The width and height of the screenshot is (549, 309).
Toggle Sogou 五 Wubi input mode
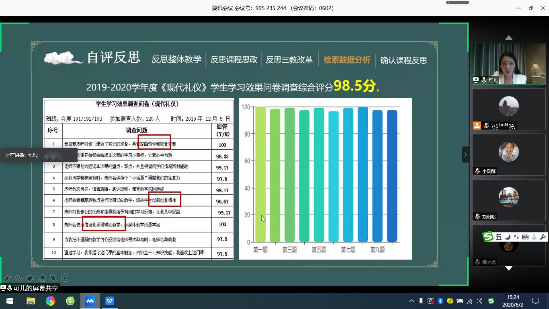(x=499, y=237)
